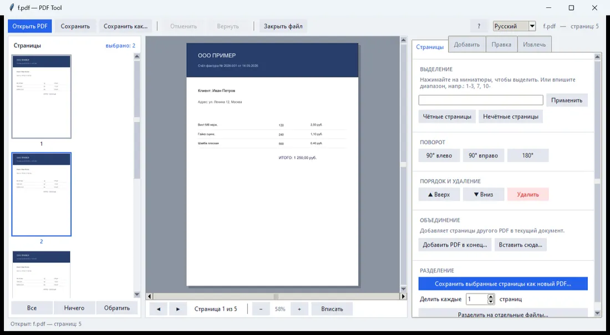Switch to the Извлечь tab
Screen dimensions: 610x335
coord(534,44)
